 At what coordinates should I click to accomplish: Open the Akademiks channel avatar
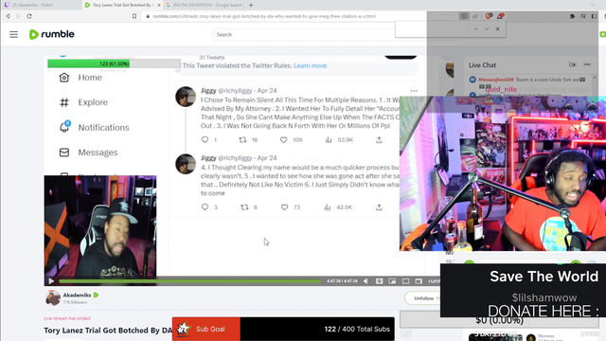pyautogui.click(x=53, y=298)
